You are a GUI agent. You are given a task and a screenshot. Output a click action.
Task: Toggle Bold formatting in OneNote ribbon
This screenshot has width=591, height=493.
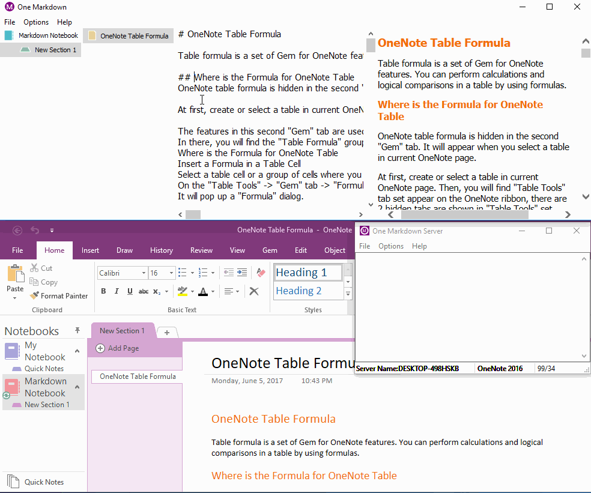tap(103, 291)
